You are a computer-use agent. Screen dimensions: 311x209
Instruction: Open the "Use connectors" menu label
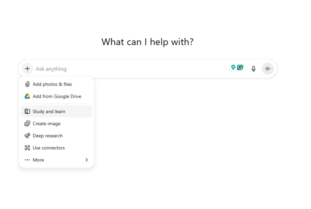tap(49, 148)
